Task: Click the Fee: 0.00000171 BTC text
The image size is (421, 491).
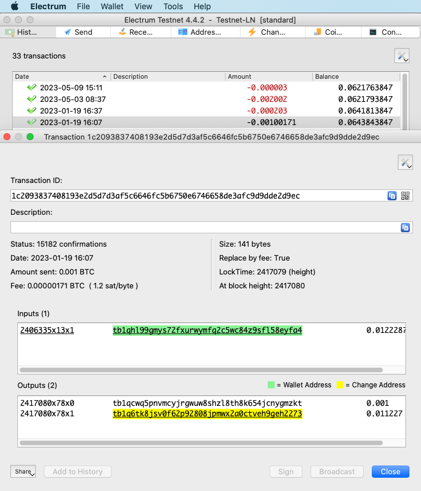Action: click(x=74, y=286)
